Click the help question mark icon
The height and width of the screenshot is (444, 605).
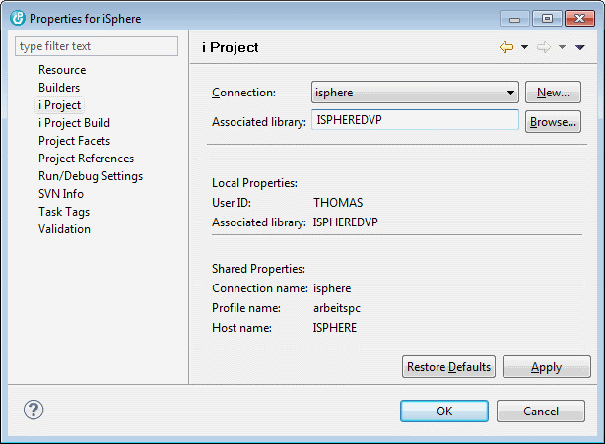34,410
